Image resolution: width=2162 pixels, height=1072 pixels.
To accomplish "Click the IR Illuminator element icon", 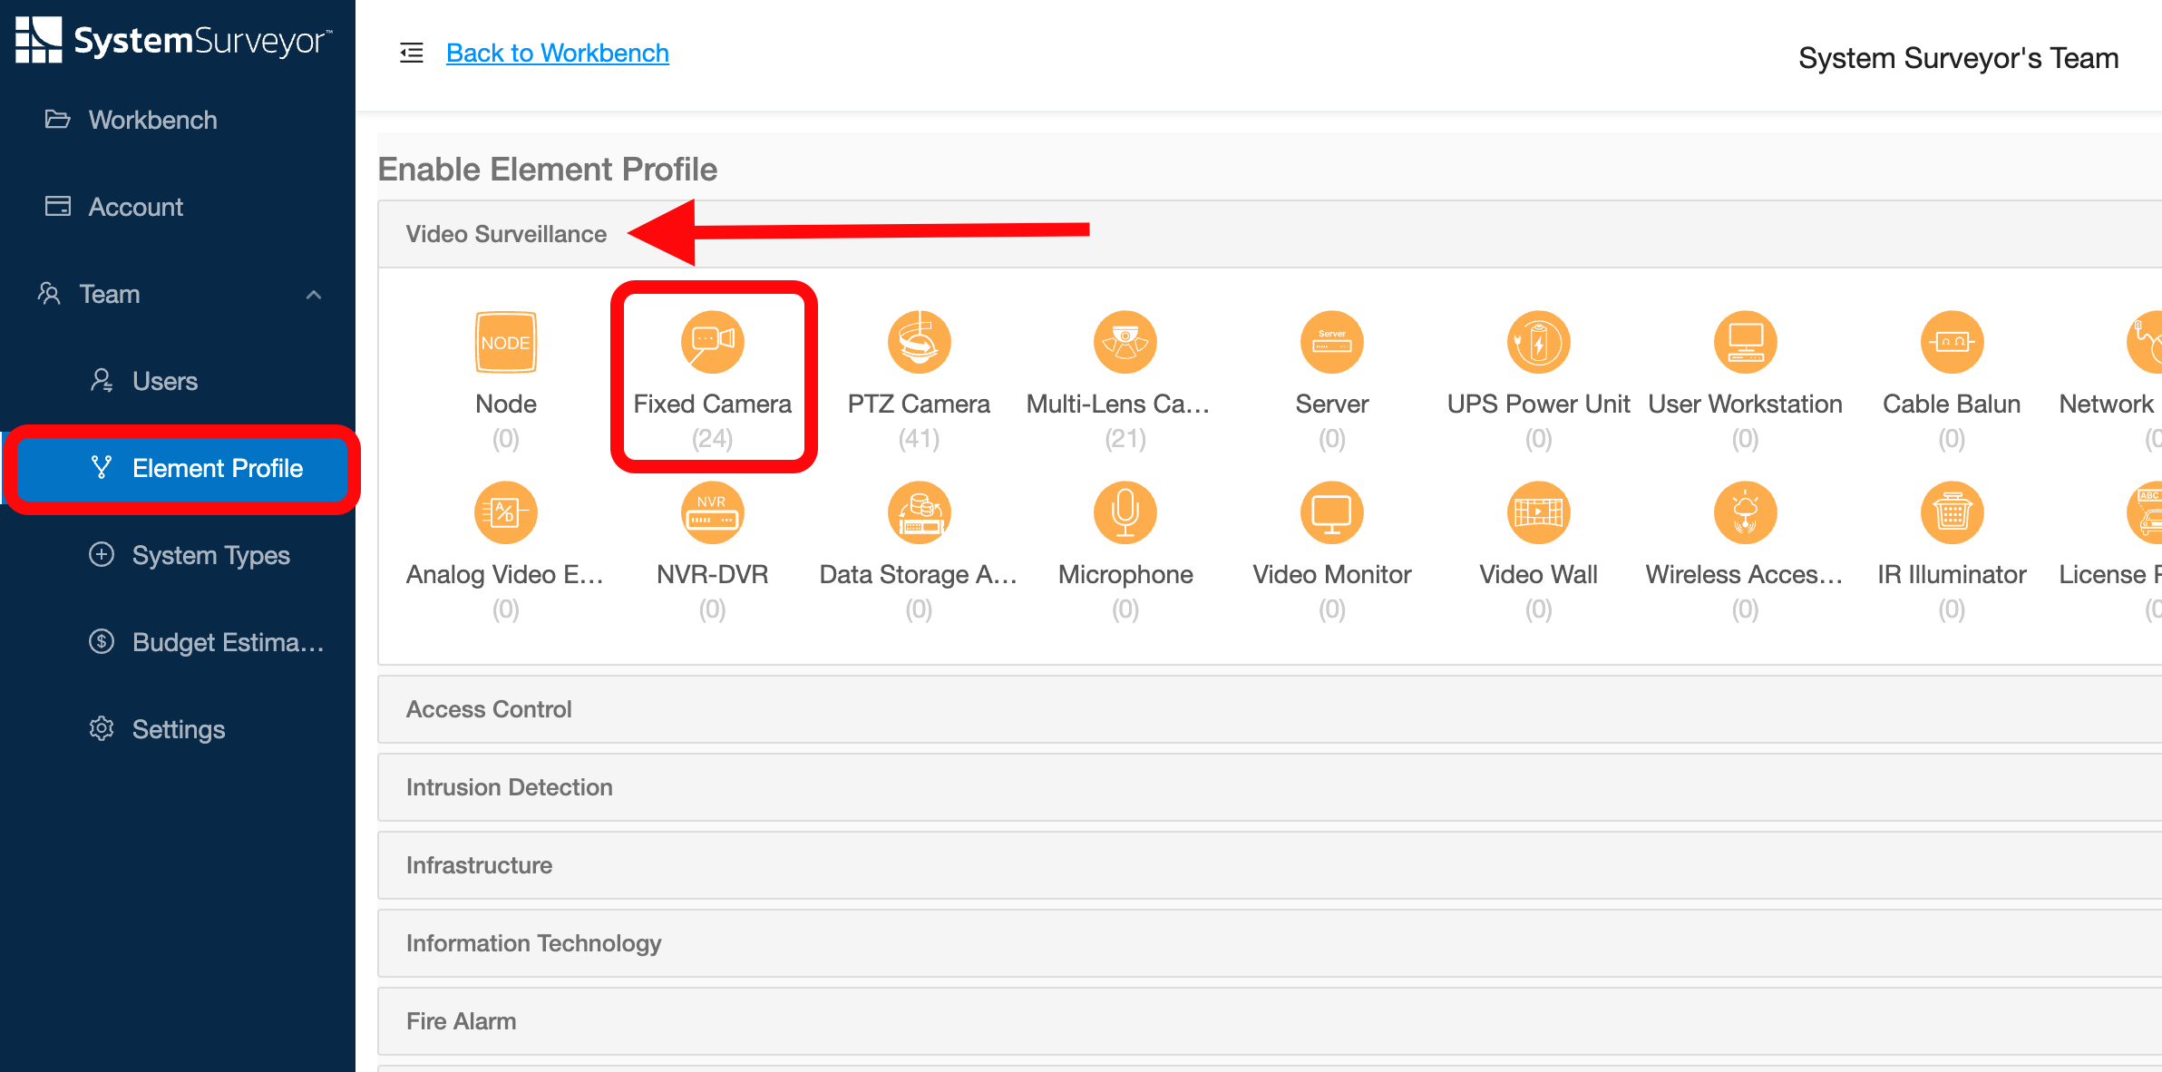I will coord(1952,512).
